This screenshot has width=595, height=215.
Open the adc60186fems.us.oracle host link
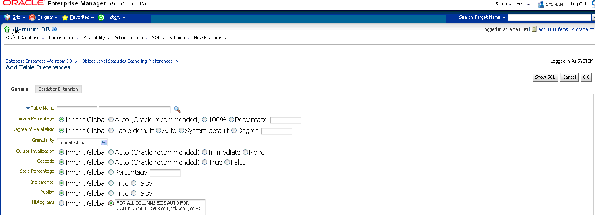click(566, 29)
